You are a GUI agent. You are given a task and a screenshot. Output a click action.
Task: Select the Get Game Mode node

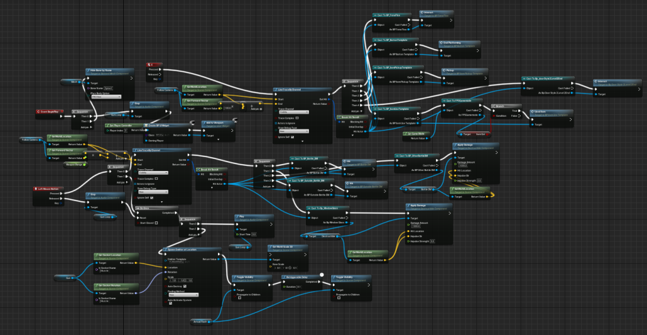[x=414, y=133]
